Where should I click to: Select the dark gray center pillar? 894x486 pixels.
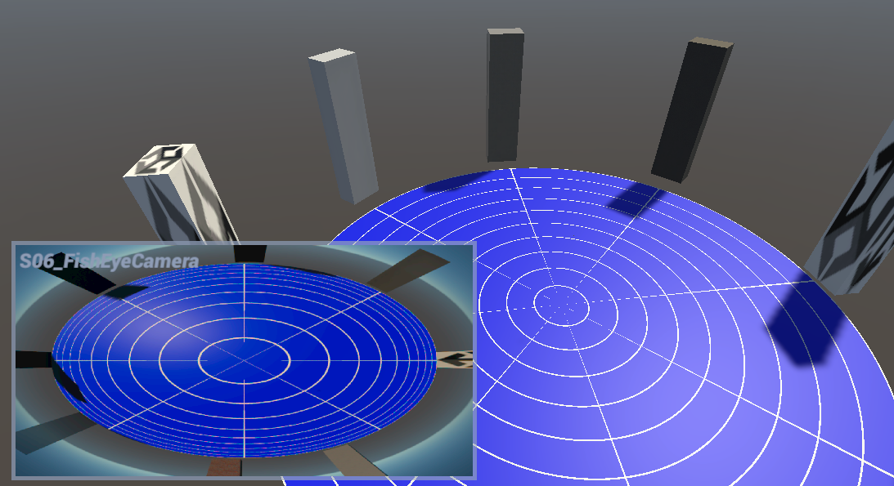coord(504,95)
